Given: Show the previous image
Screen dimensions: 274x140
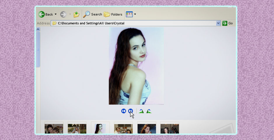Looking at the screenshot, I should (124, 111).
